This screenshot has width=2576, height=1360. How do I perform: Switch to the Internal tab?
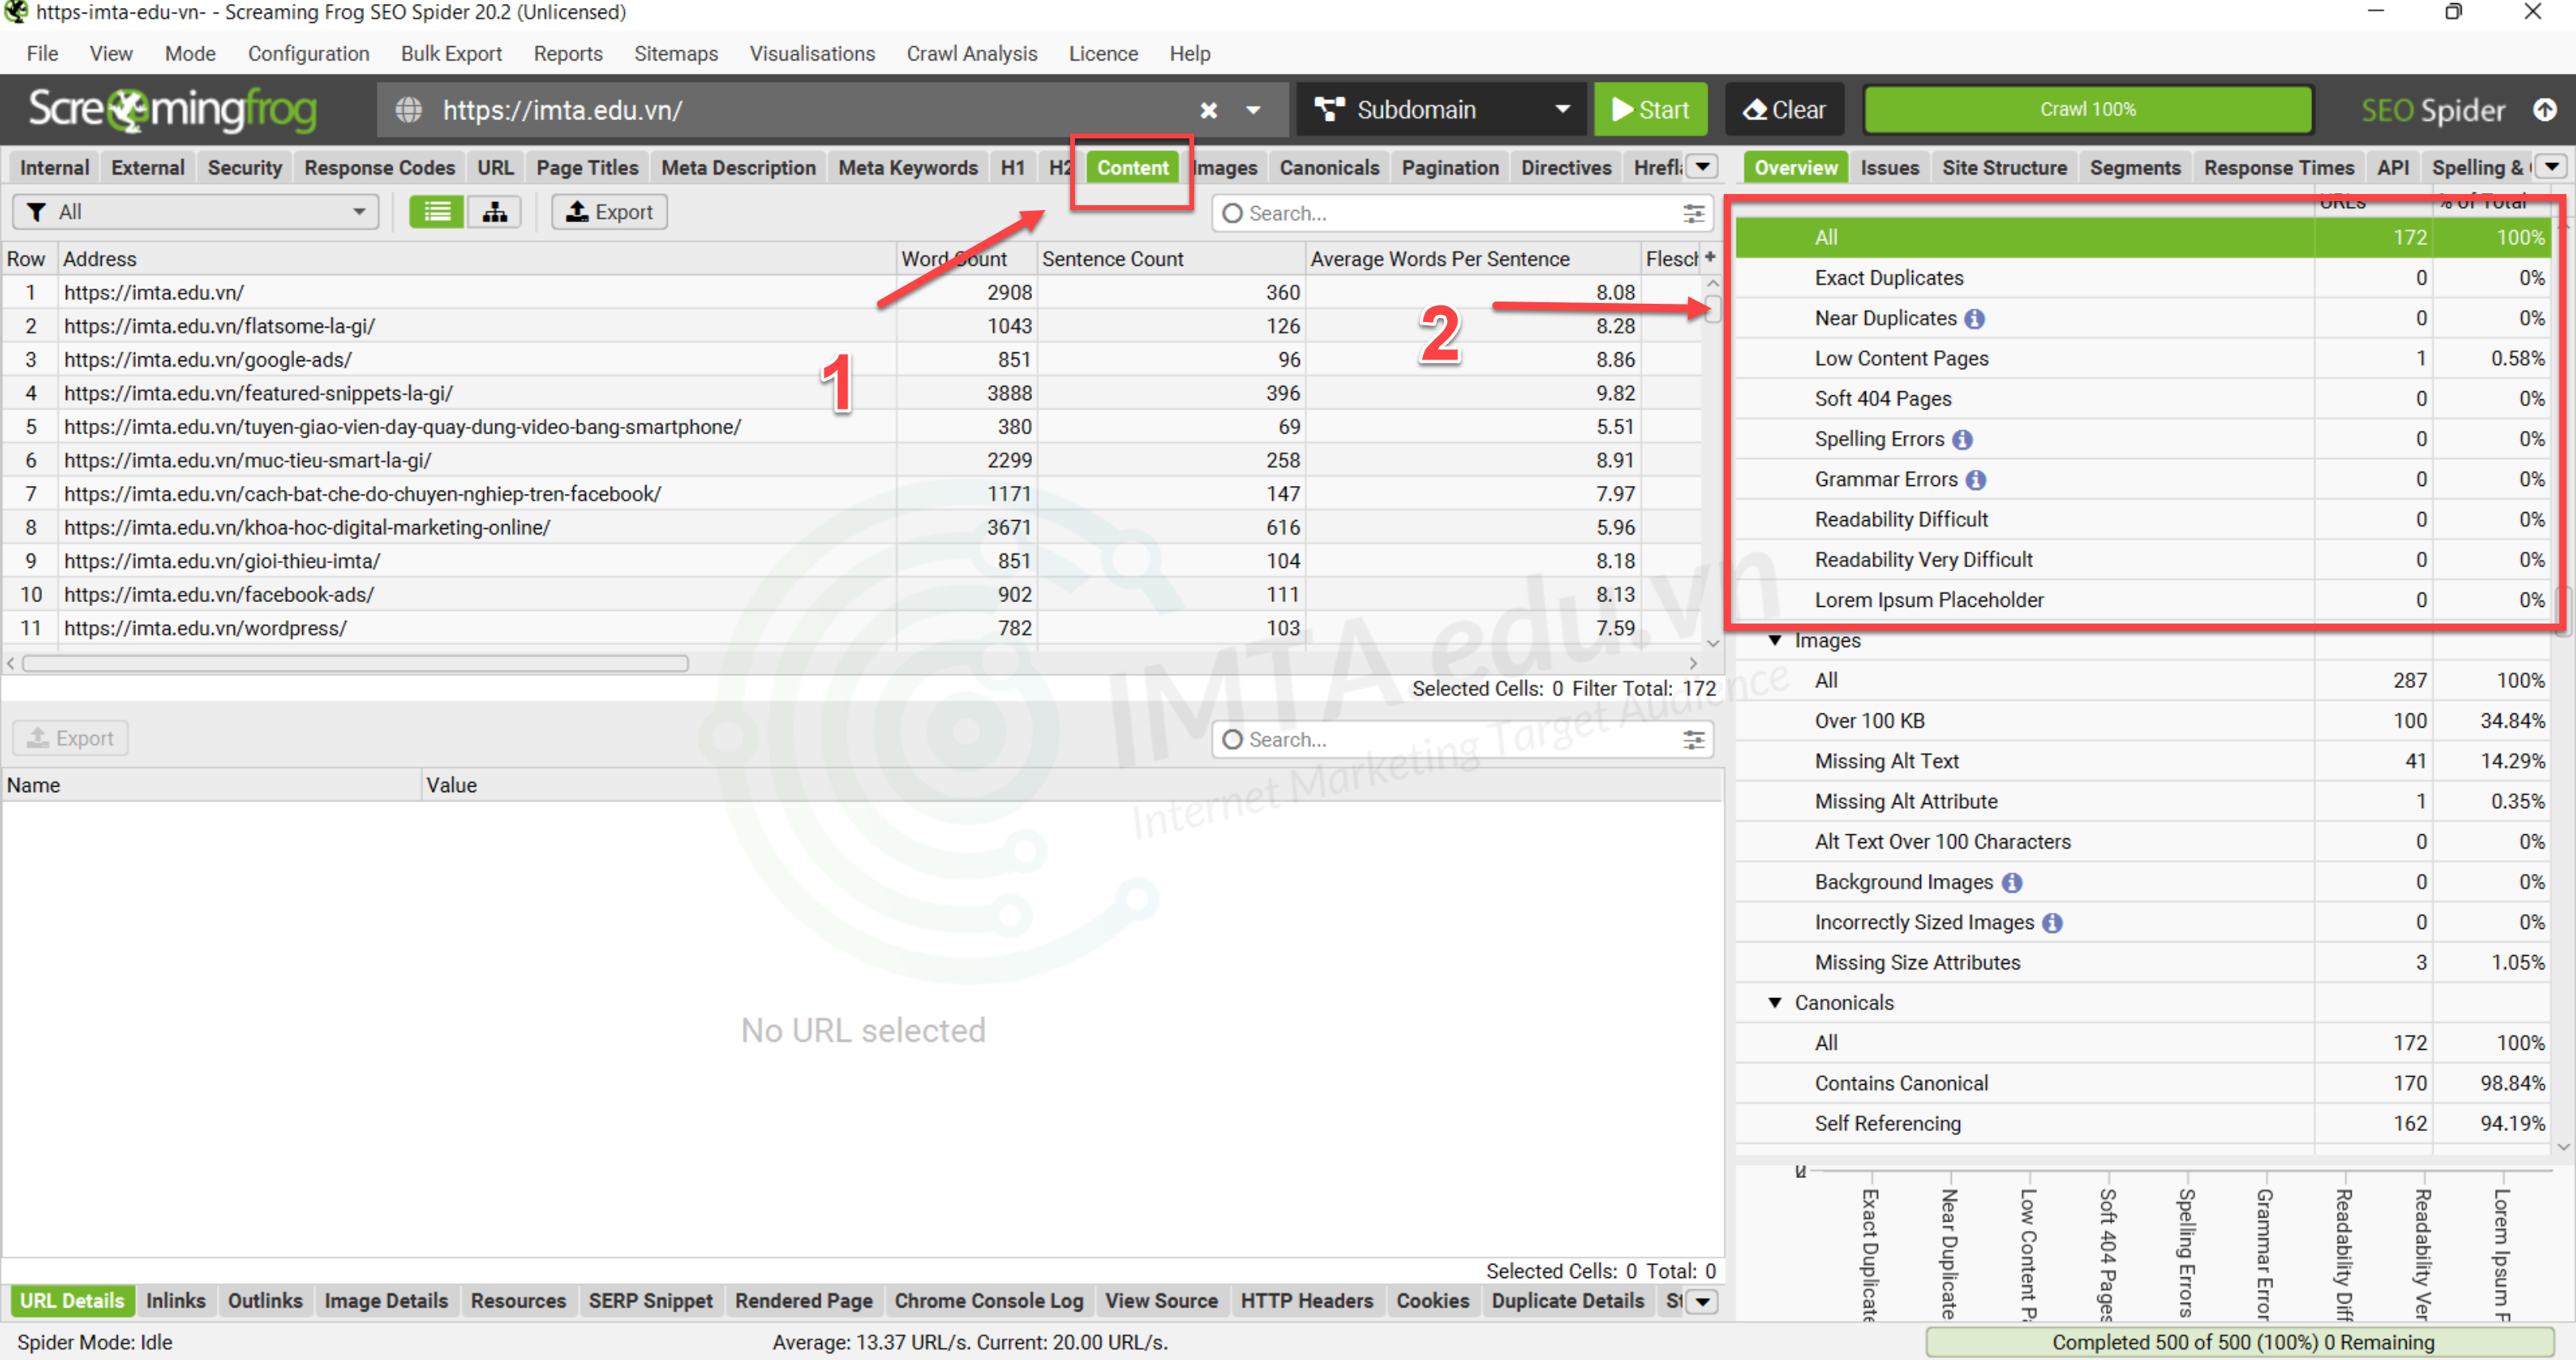coord(54,167)
